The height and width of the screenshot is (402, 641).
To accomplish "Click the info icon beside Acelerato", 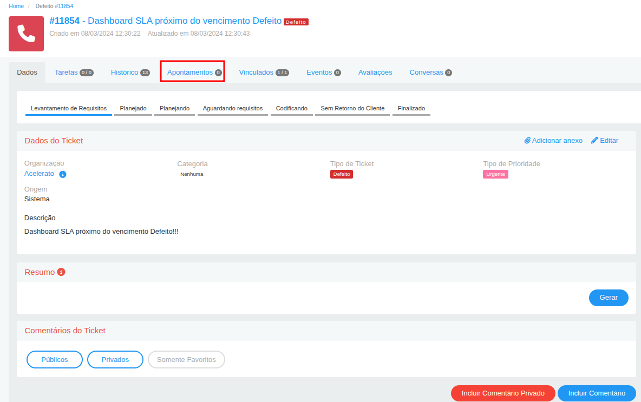I will click(63, 174).
